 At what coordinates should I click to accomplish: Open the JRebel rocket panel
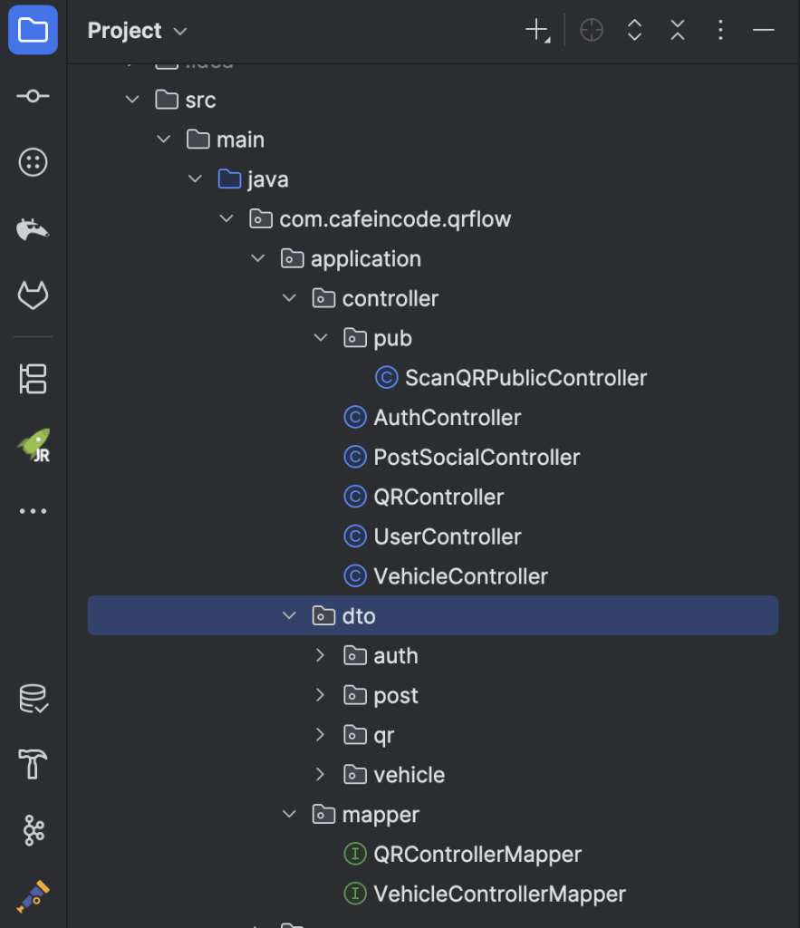tap(33, 446)
